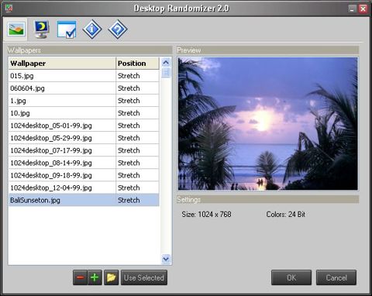Select the BaliSunseton.jpg row
Screen dimensions: 372x296
pos(84,200)
